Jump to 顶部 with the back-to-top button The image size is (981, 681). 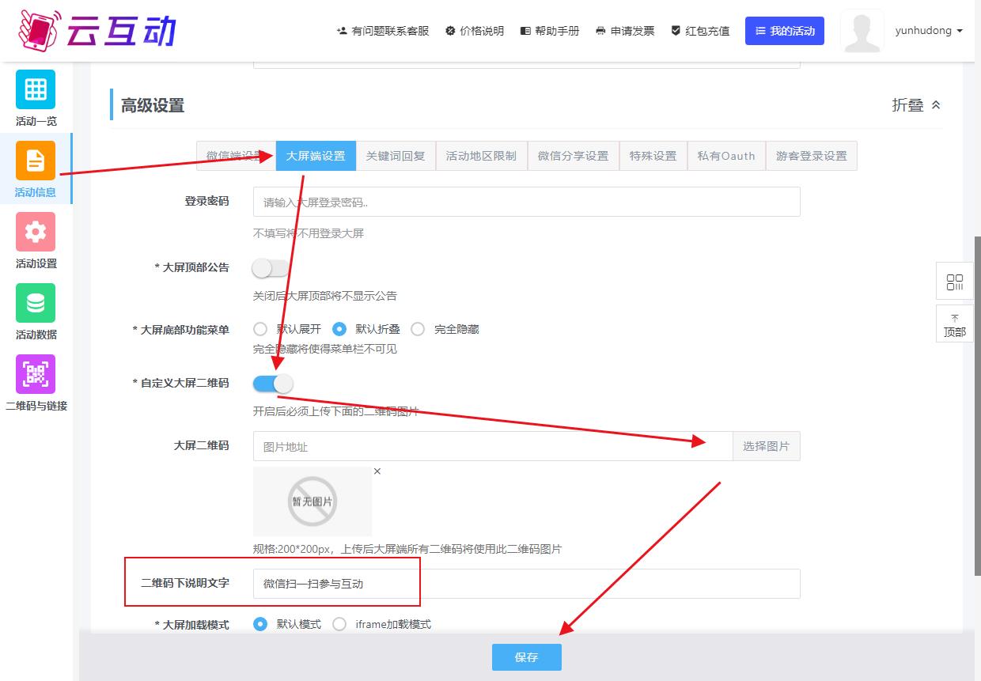click(x=954, y=324)
